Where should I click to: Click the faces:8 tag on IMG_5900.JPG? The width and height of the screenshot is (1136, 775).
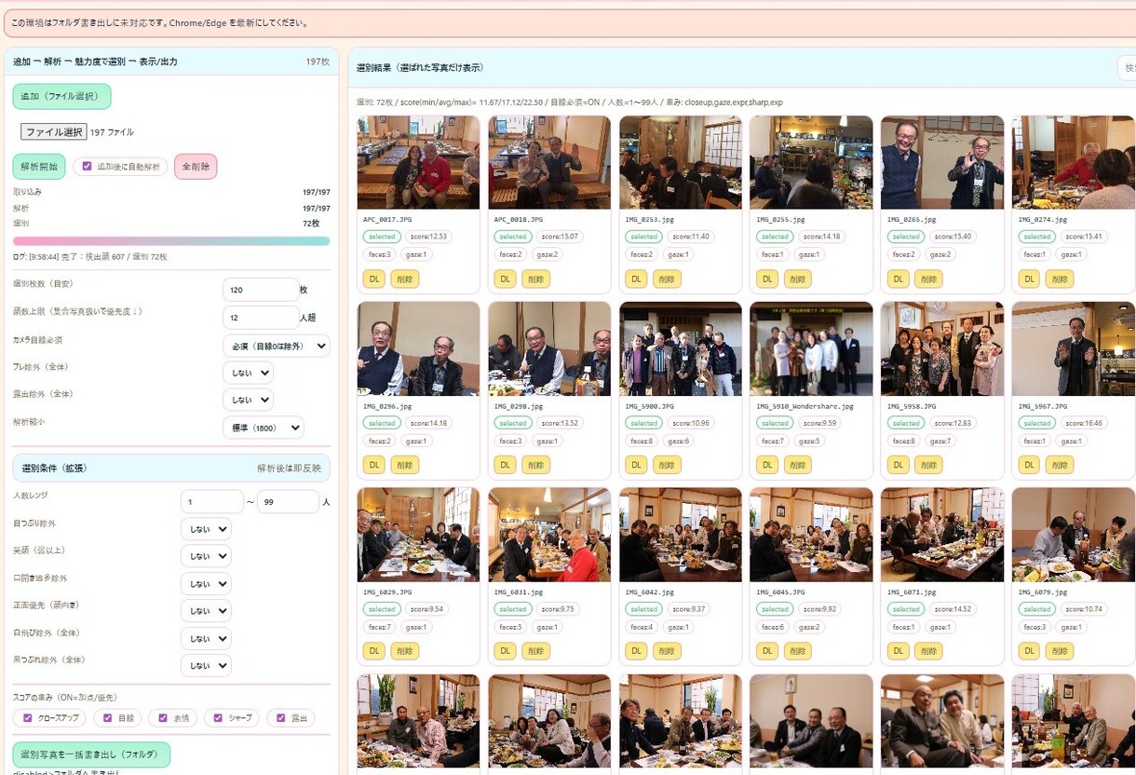(641, 441)
